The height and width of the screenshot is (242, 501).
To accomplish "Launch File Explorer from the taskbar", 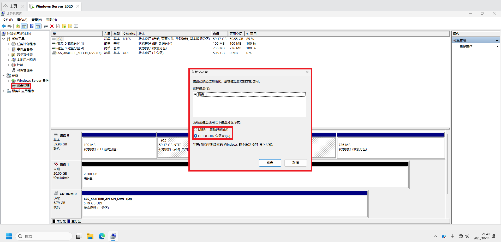I will pos(90,236).
